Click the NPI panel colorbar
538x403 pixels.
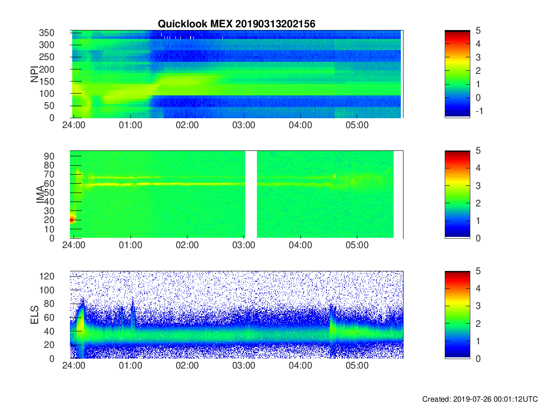[x=457, y=74]
